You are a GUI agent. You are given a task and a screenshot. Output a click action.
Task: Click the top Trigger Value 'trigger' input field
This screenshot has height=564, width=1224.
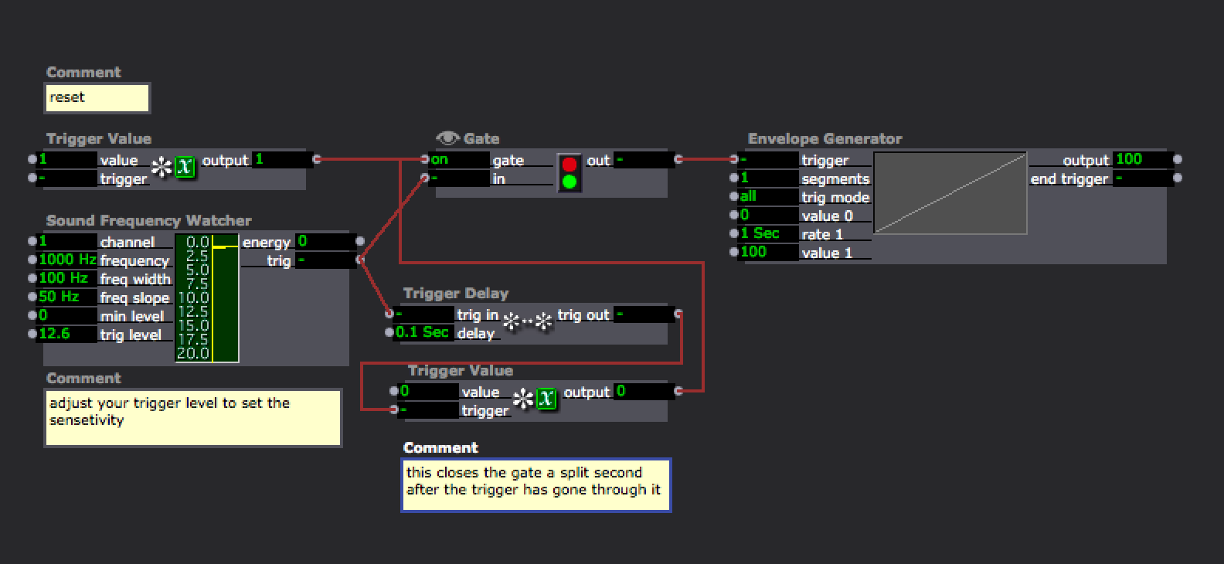point(67,178)
